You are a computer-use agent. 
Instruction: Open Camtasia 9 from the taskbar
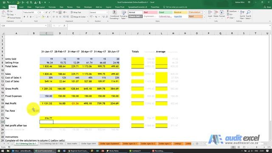point(135,151)
